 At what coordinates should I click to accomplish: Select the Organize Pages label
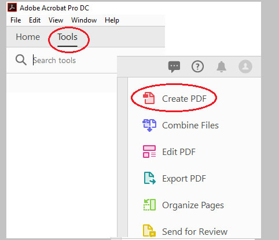click(193, 205)
